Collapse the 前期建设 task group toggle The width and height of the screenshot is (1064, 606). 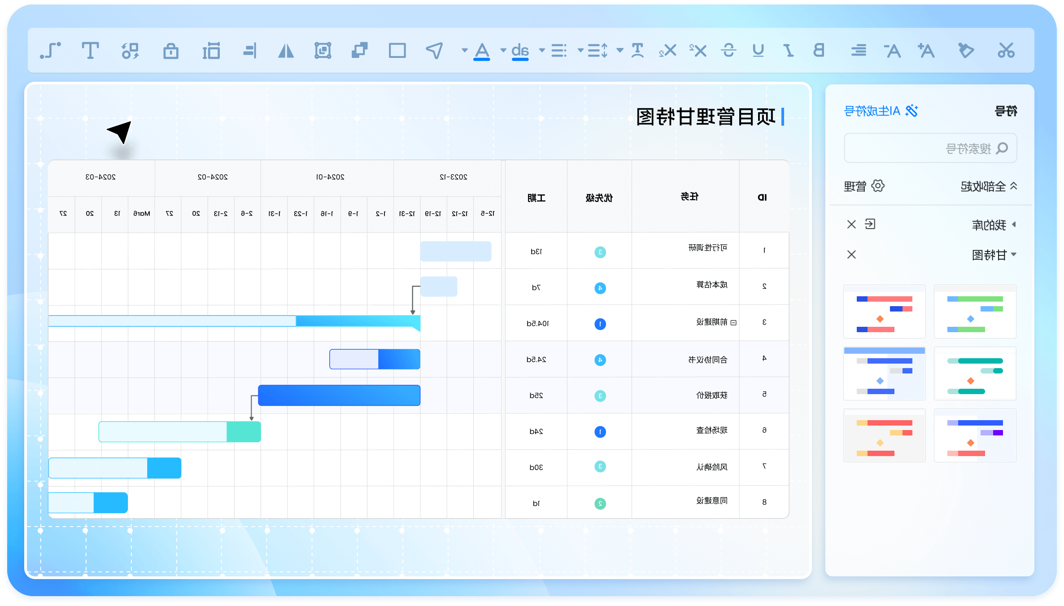click(733, 323)
